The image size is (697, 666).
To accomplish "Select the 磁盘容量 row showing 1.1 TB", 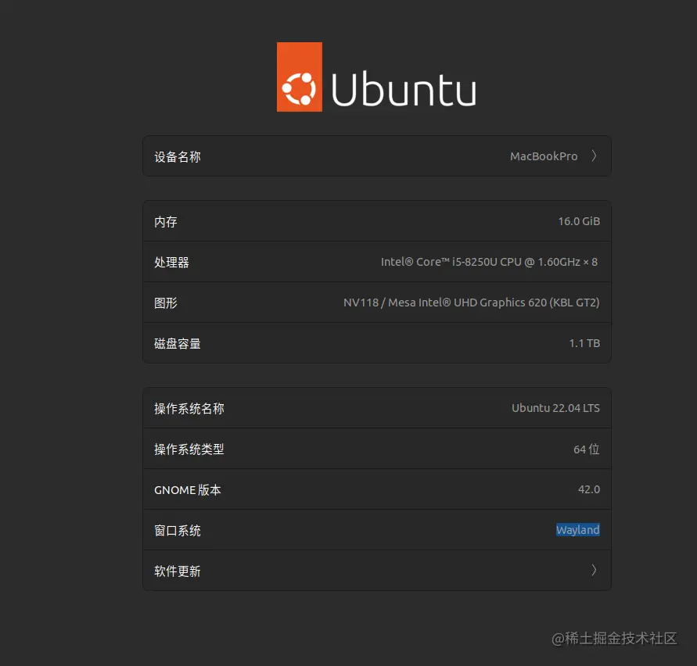I will (377, 343).
